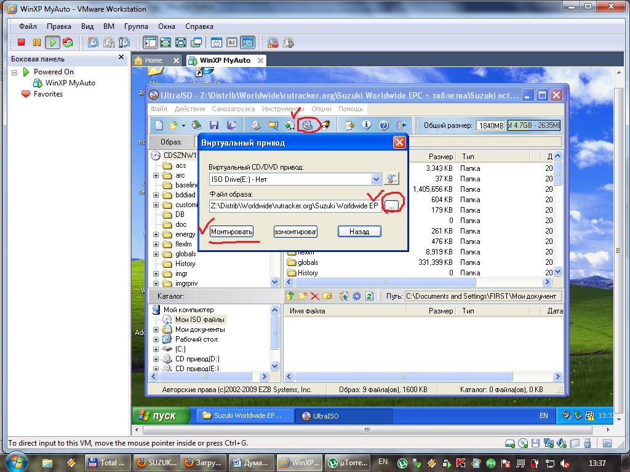Click the orange pause VM button

[37, 42]
